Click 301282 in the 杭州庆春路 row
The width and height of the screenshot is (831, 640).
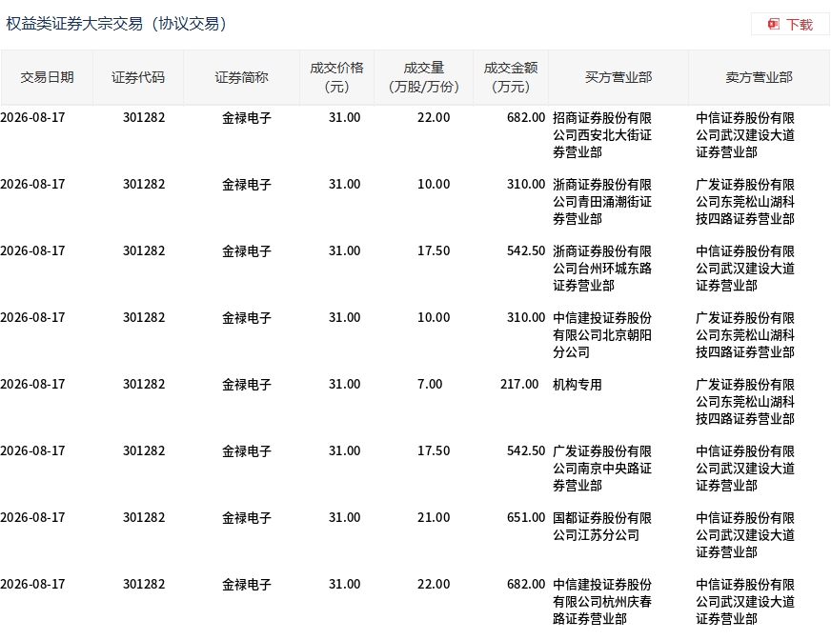click(144, 585)
